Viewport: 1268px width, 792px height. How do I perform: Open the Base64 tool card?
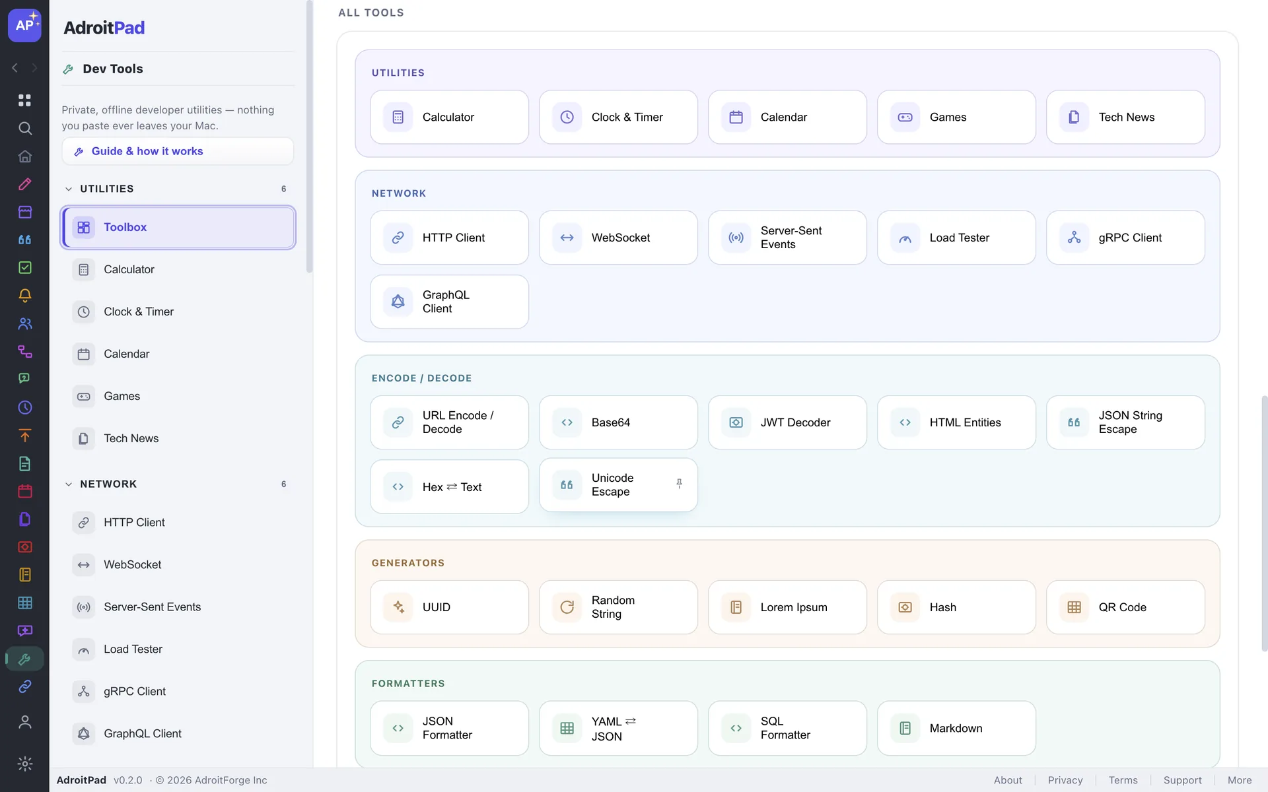click(618, 422)
